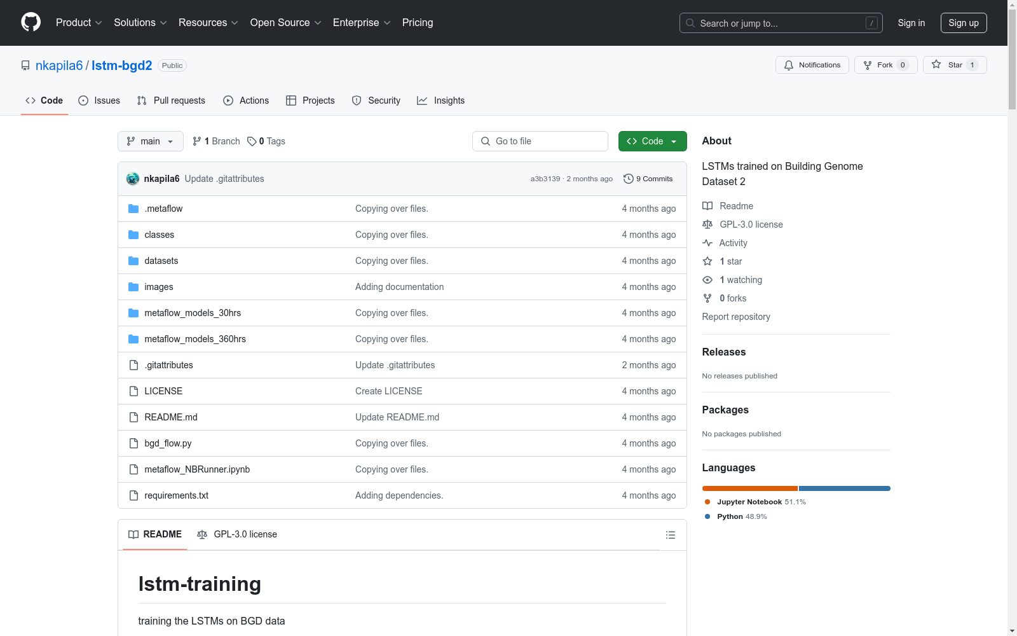Screen dimensions: 1017x636
Task: Star this repository
Action: (954, 65)
